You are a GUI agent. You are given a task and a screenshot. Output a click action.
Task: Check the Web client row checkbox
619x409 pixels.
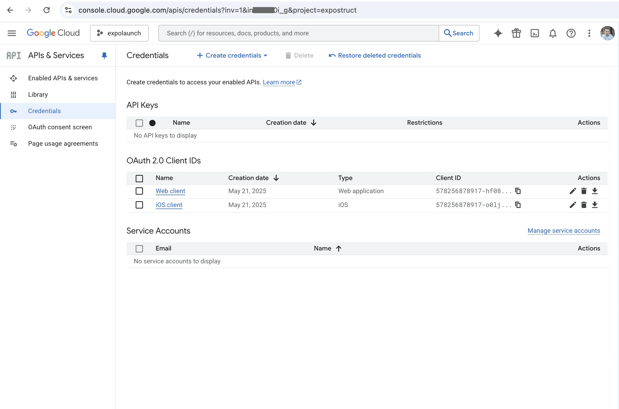139,191
